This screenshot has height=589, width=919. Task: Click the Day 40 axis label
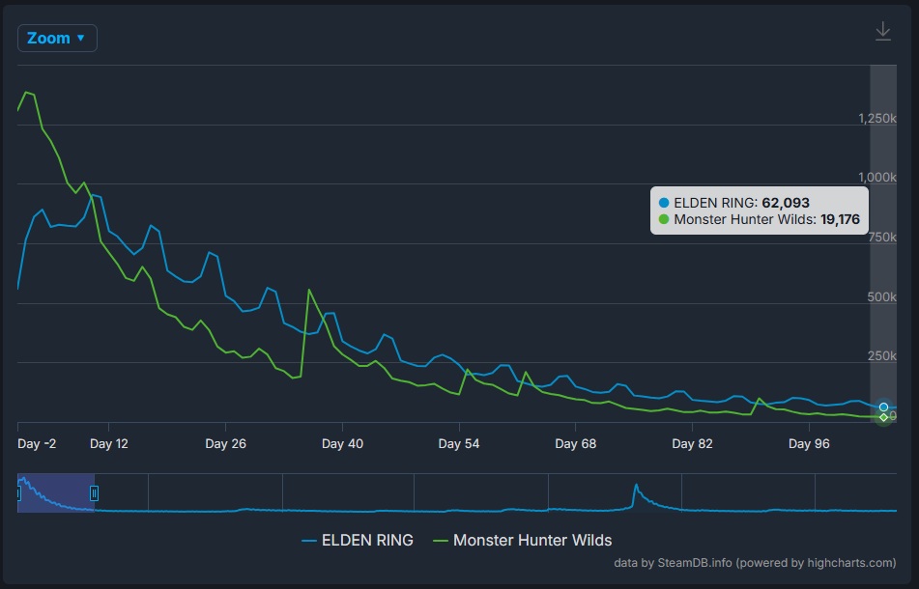click(342, 444)
